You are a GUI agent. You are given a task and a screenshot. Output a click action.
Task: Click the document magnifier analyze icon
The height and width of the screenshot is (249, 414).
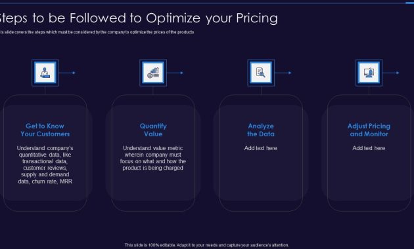261,73
